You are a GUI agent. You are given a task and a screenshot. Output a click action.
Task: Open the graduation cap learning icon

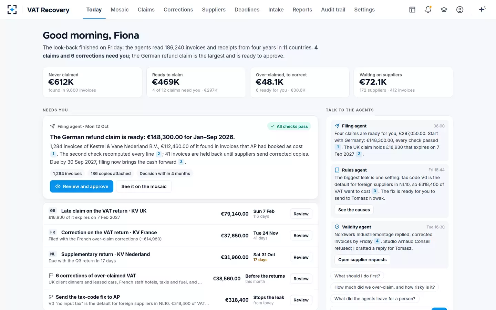[x=444, y=10]
